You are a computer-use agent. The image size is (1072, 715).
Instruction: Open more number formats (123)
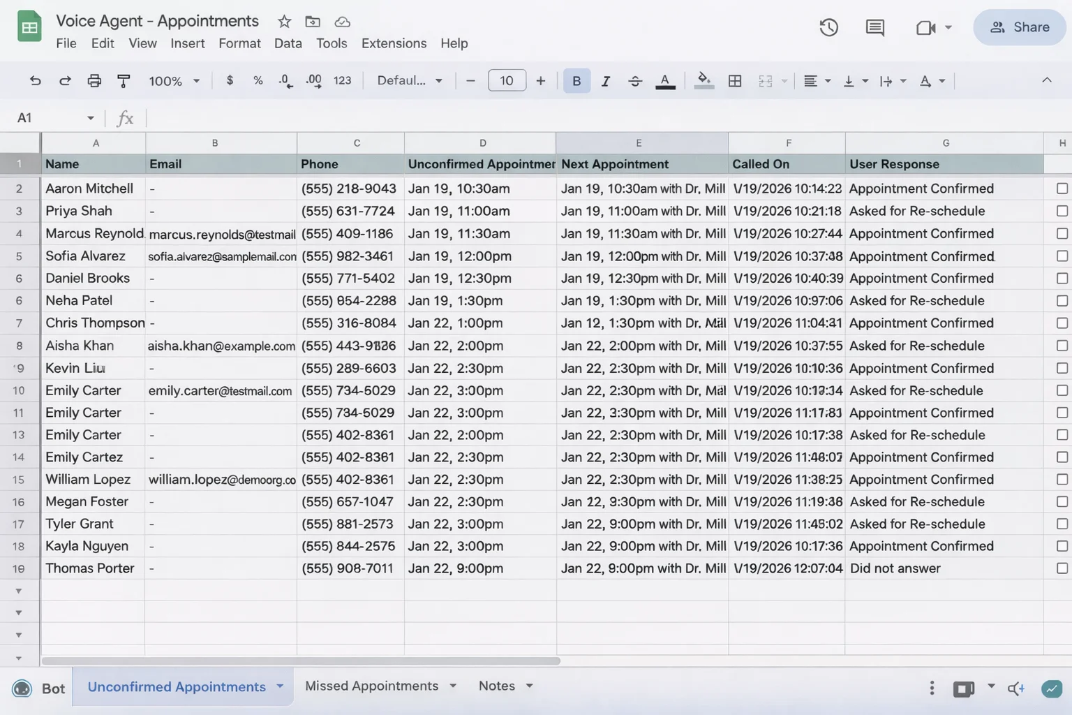click(x=342, y=81)
